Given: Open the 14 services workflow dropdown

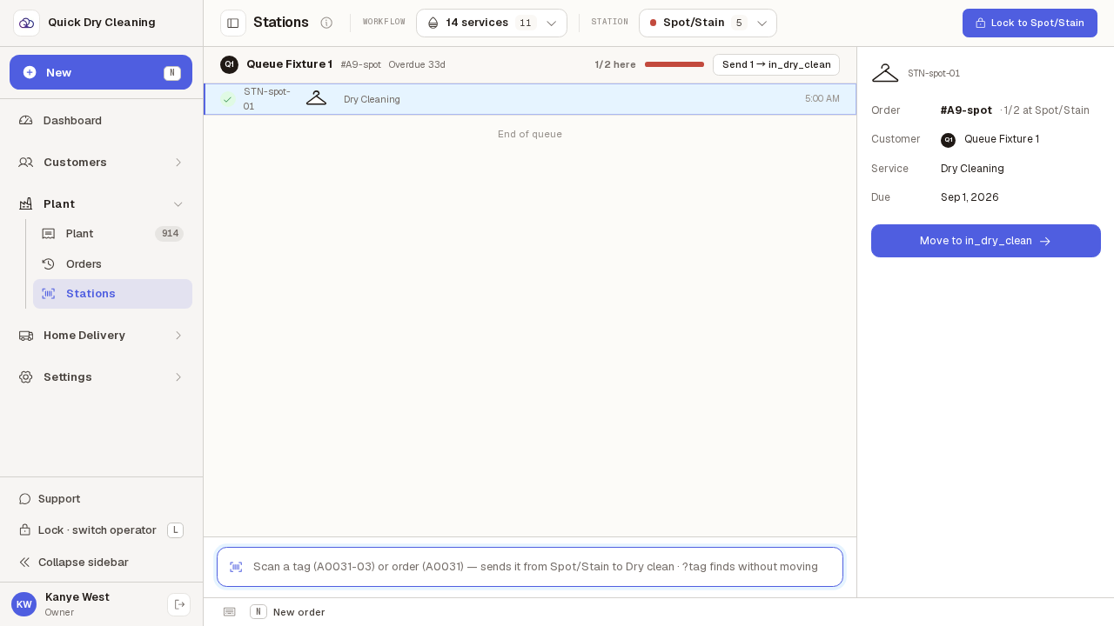Looking at the screenshot, I should tap(492, 23).
